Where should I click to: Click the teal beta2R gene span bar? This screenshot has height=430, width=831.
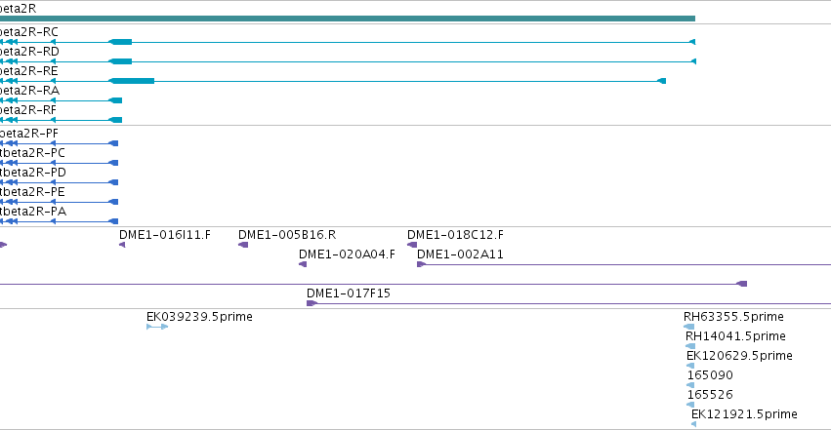tap(347, 19)
